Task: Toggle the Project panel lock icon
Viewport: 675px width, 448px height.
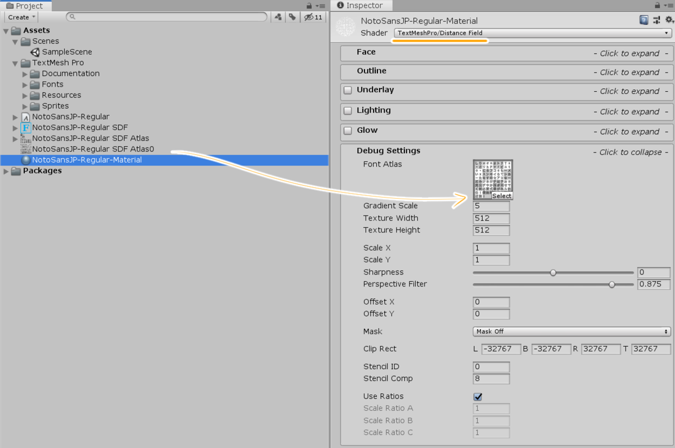Action: tap(309, 5)
